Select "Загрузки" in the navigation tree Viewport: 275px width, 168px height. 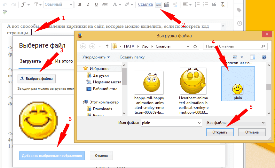point(101,75)
